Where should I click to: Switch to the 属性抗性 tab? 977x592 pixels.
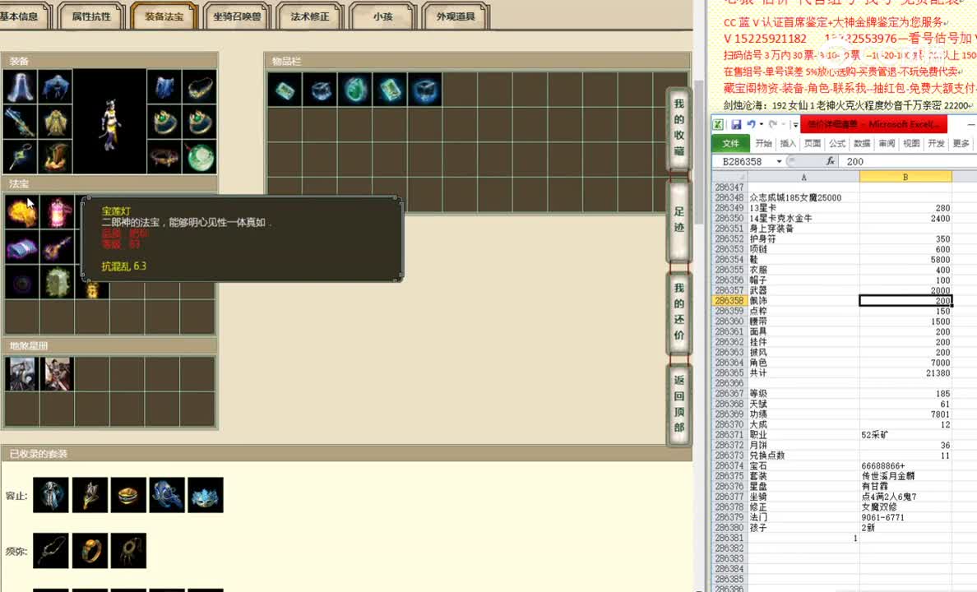click(91, 16)
